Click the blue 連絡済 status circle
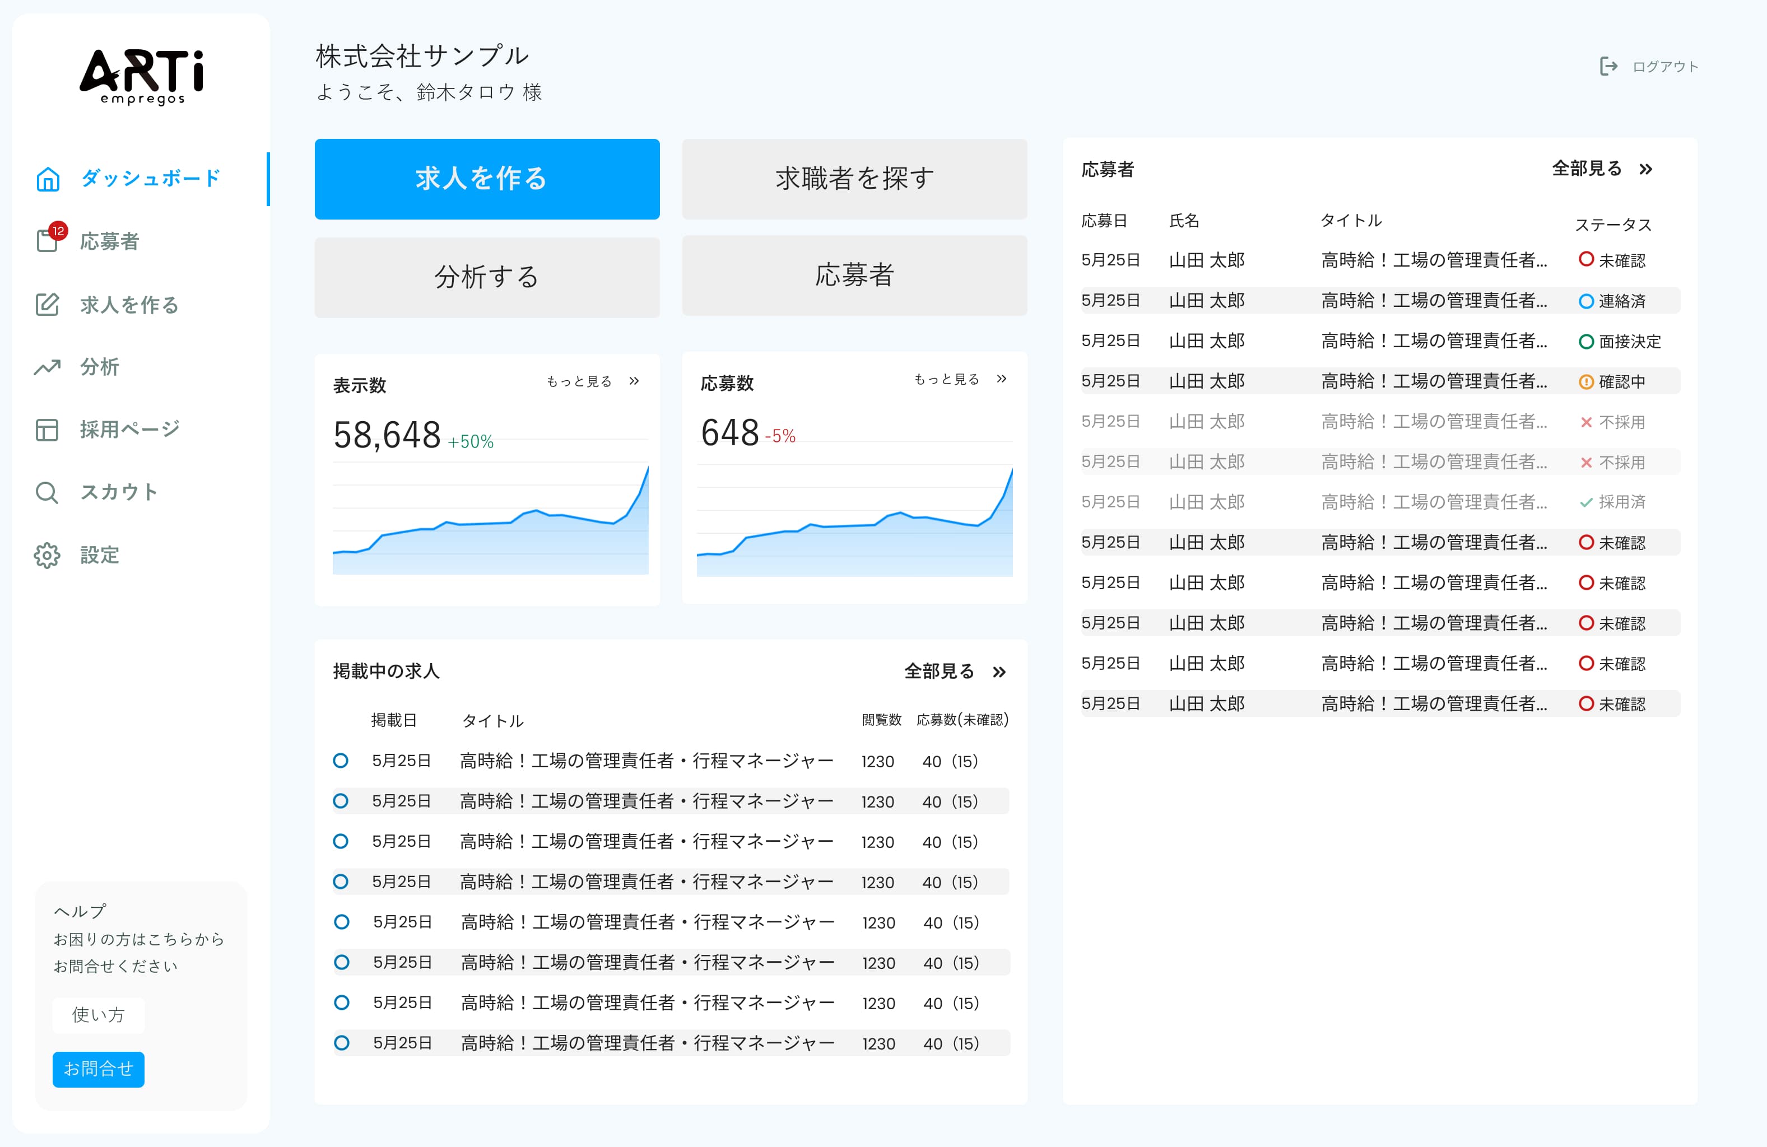This screenshot has width=1767, height=1147. coord(1586,301)
